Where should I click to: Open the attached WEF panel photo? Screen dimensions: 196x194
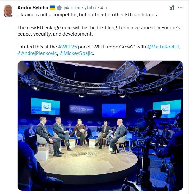[x=100, y=126]
